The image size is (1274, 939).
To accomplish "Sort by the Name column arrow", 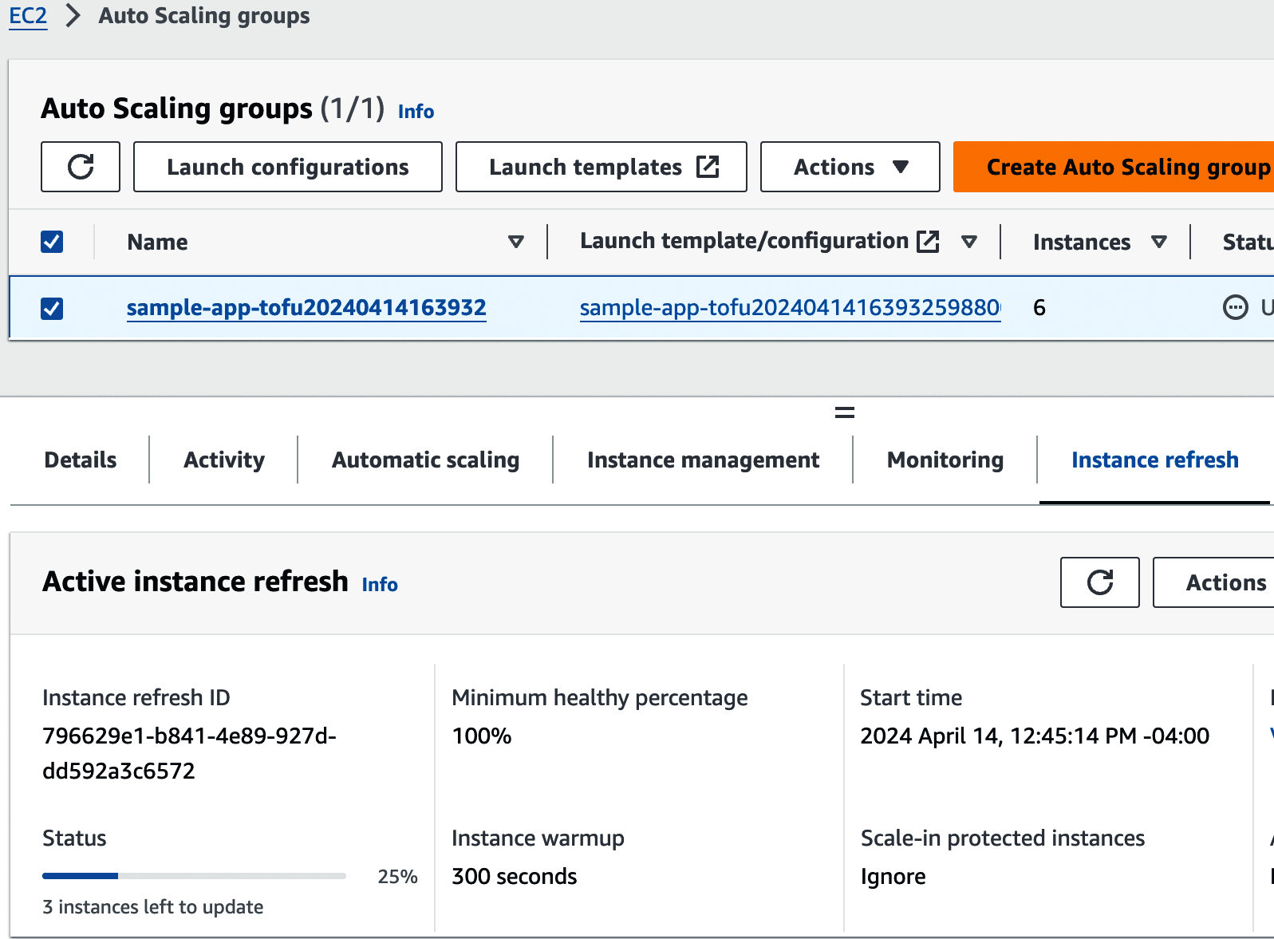I will [x=516, y=241].
